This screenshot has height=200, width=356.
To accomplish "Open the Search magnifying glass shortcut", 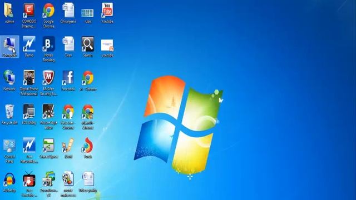I will pyautogui.click(x=88, y=44).
